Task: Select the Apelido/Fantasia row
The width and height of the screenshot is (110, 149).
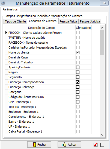Action: tap(48, 67)
